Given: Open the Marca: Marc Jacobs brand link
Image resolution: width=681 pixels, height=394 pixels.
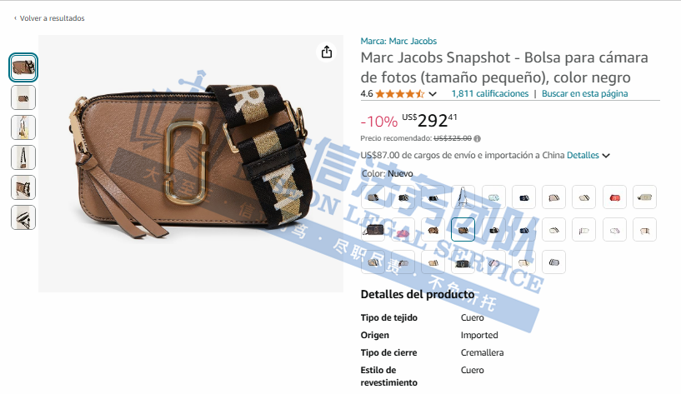Looking at the screenshot, I should 398,41.
